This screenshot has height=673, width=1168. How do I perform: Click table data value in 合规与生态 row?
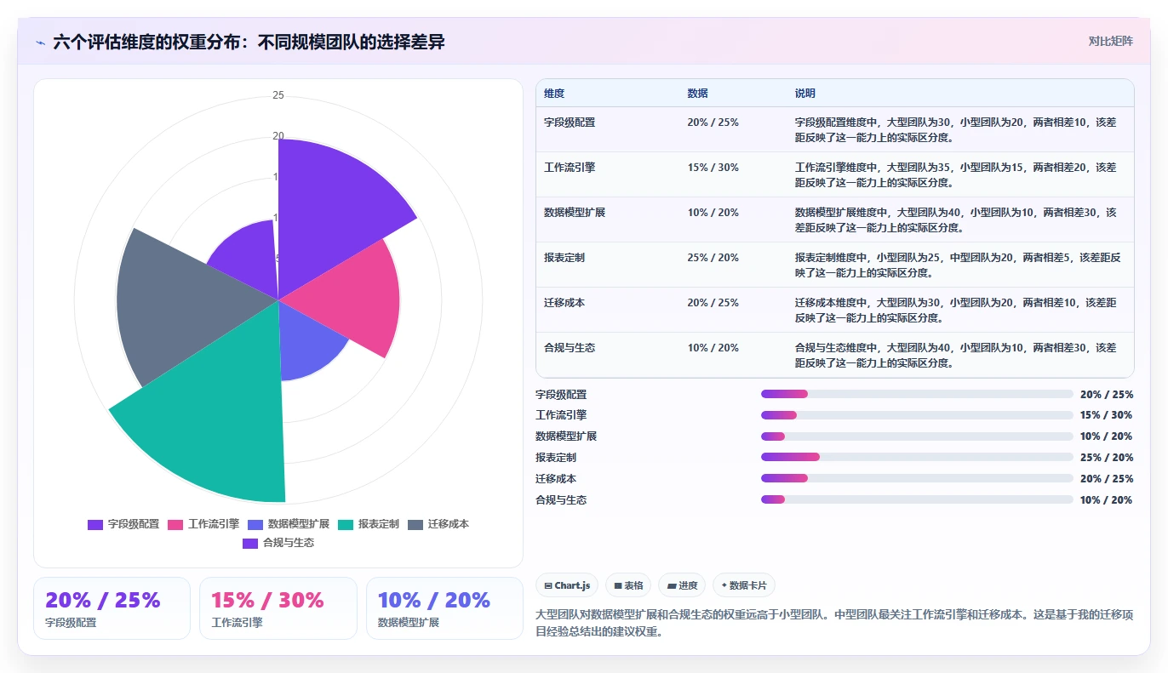713,347
